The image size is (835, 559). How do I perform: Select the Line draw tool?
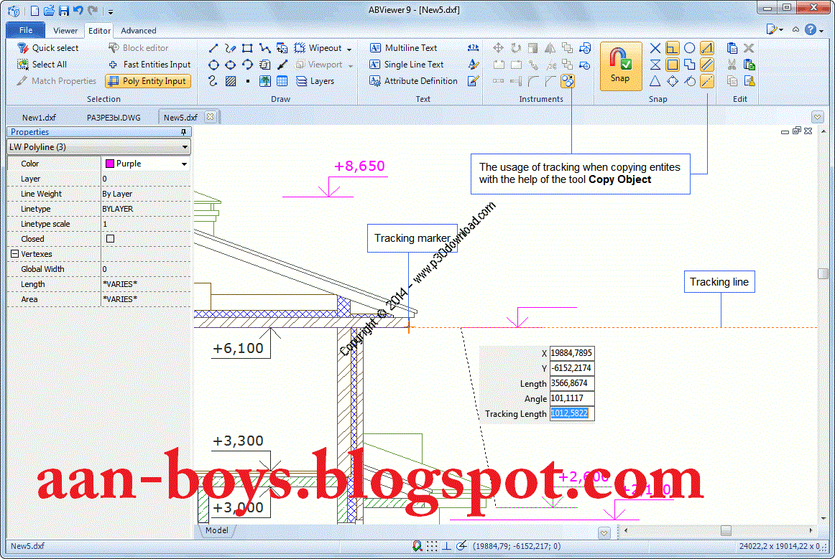coord(213,48)
